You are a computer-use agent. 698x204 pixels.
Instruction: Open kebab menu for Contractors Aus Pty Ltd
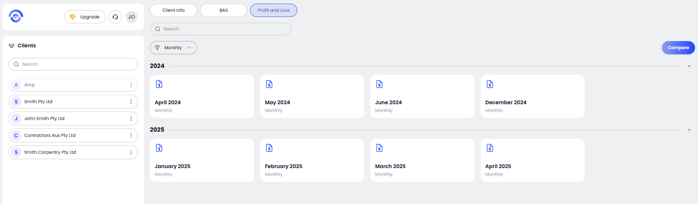(x=131, y=135)
